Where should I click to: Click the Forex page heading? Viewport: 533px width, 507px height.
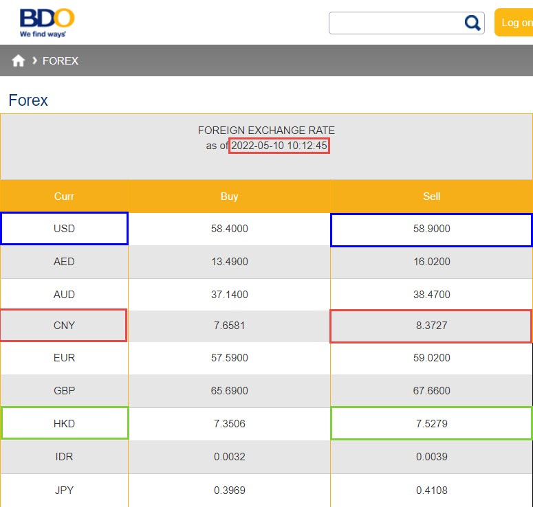[x=28, y=100]
